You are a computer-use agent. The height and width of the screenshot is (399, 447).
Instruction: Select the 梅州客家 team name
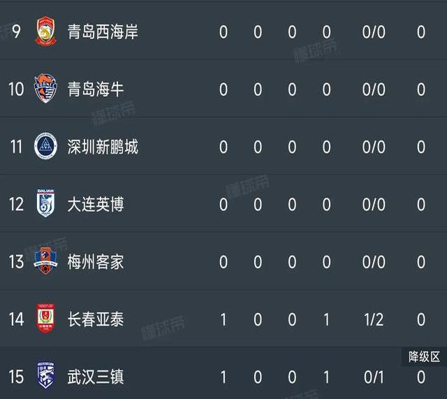(95, 262)
